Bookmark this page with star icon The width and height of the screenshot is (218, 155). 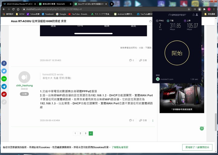(x=189, y=9)
